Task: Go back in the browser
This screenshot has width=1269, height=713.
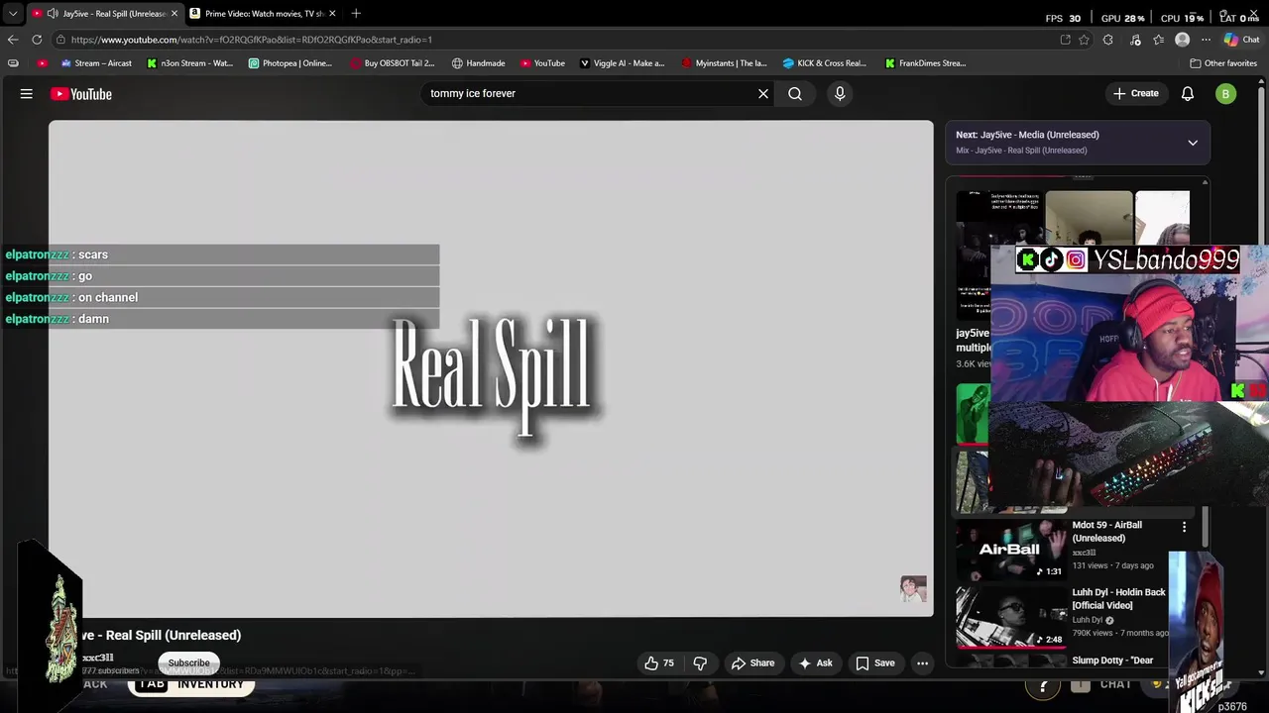Action: 13,40
